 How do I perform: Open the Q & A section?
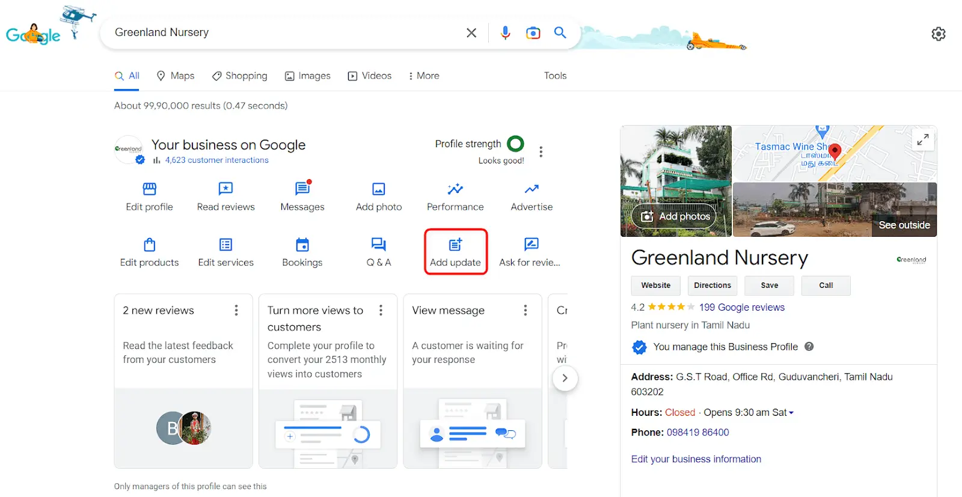coord(379,253)
